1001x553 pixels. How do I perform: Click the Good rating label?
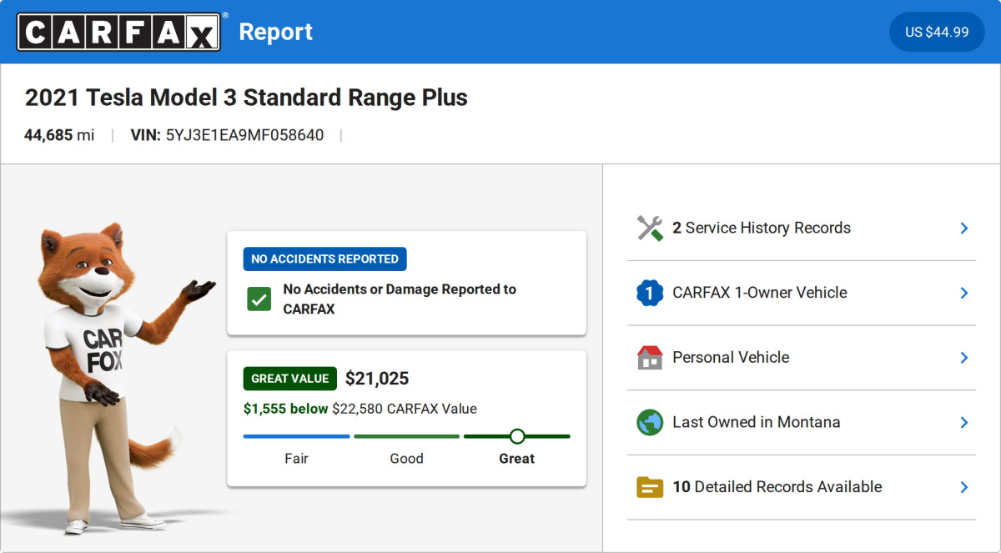[x=406, y=459]
